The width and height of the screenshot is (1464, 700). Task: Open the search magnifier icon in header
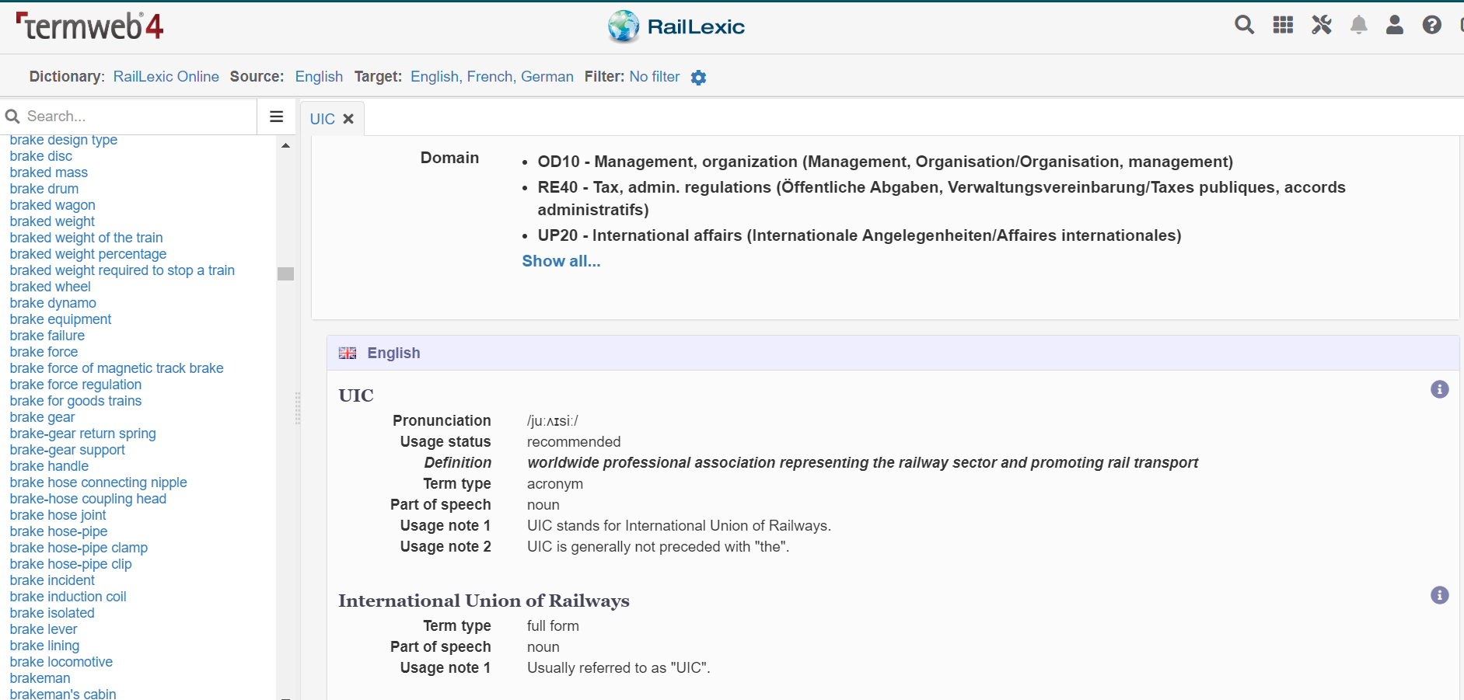click(1244, 25)
